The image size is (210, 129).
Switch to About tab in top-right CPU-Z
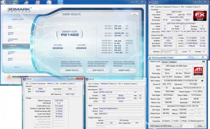point(197,7)
